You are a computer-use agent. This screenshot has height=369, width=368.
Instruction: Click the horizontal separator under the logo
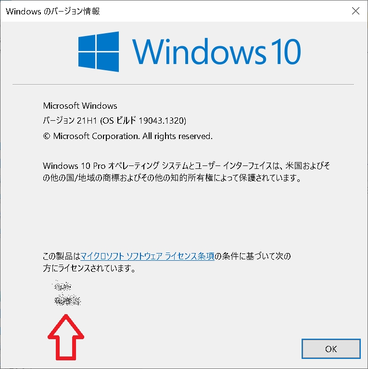coord(183,84)
